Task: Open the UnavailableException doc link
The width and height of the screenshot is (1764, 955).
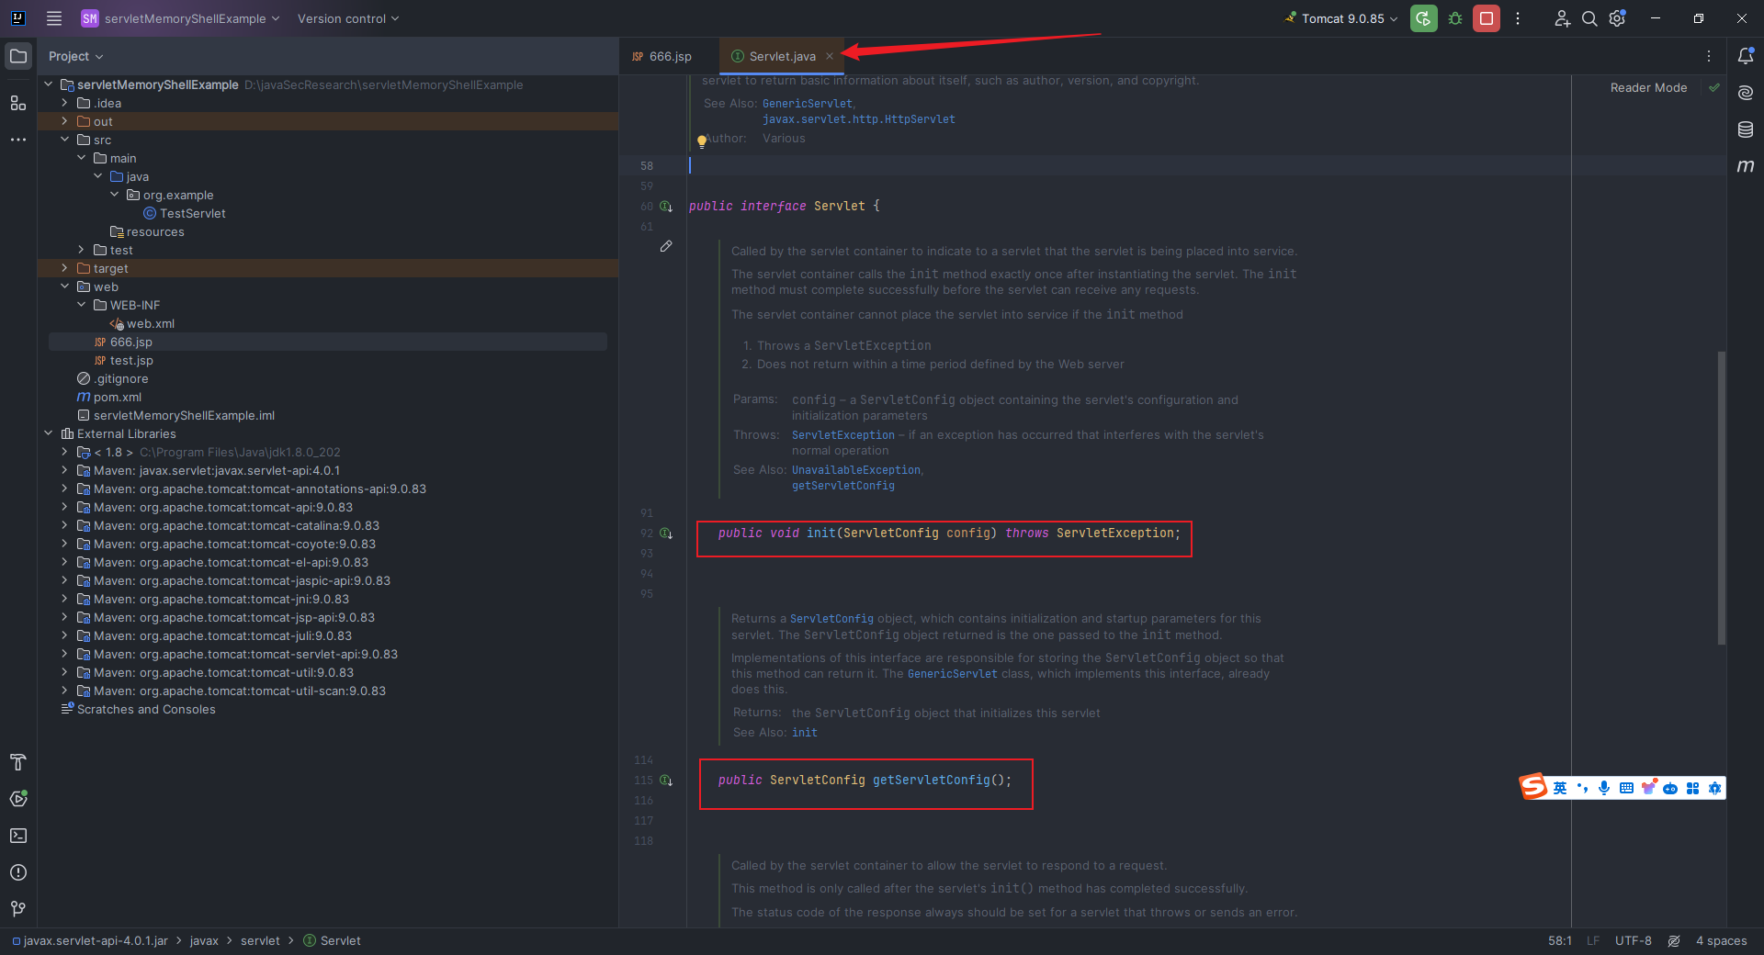Action: coord(856,470)
